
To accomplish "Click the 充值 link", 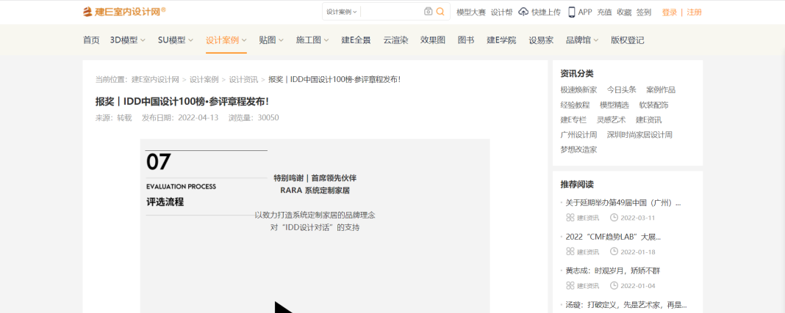I will pyautogui.click(x=605, y=12).
